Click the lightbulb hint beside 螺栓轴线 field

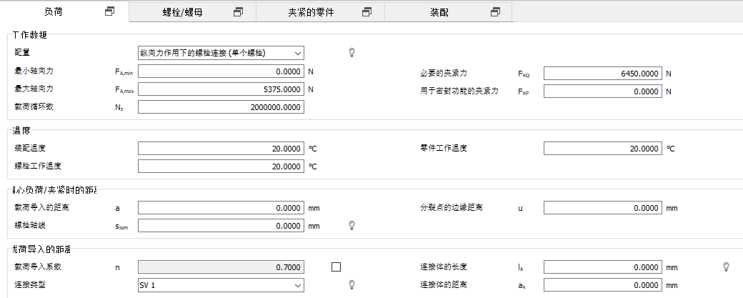click(x=351, y=225)
